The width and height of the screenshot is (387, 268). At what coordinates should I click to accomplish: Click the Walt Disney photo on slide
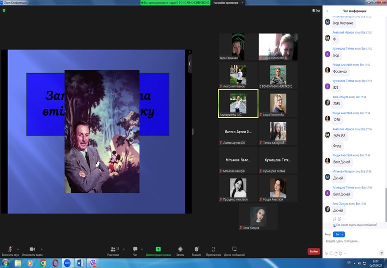click(x=102, y=132)
